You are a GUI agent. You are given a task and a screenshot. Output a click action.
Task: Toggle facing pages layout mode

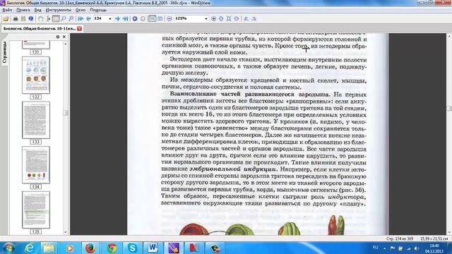[160, 19]
